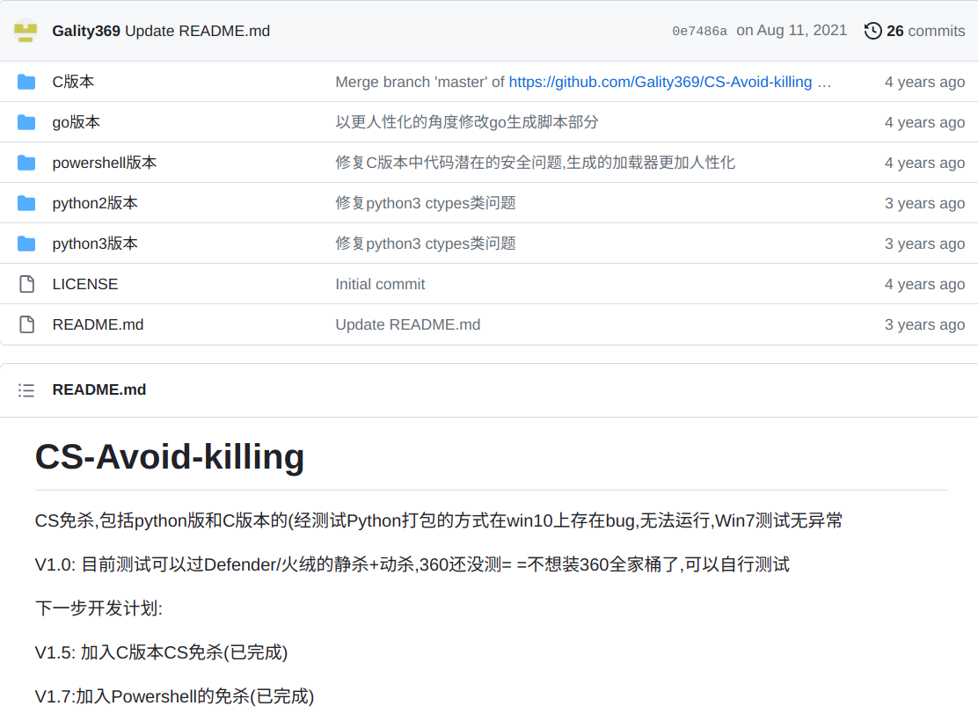Click the README.md file icon
Screen dimensions: 978x713
pos(26,324)
